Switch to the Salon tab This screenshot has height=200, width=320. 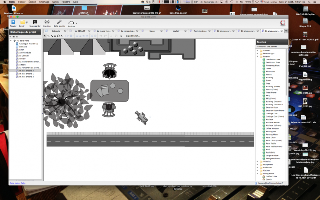pos(152,31)
